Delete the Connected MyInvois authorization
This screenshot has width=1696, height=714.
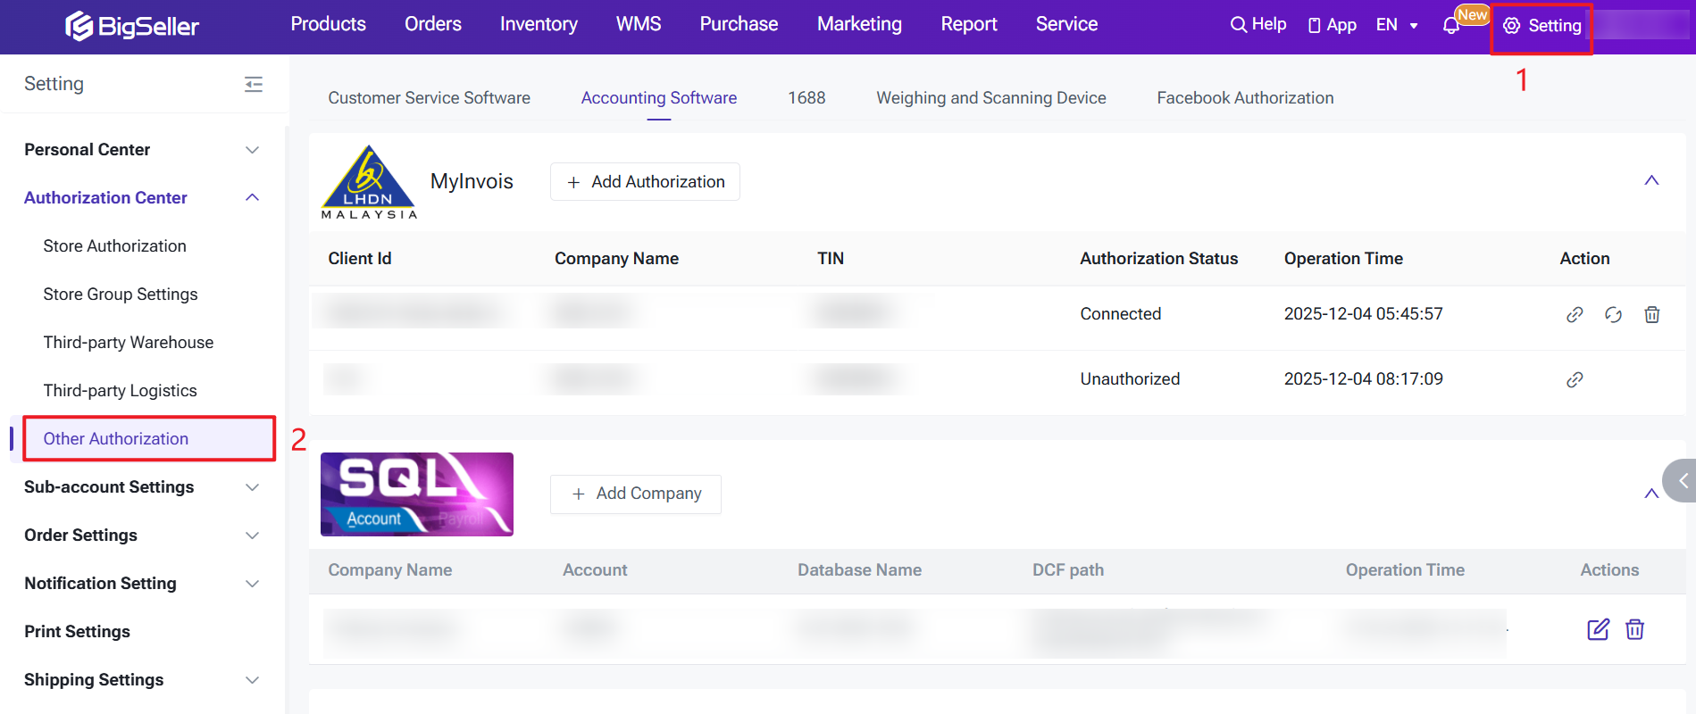[x=1652, y=314]
